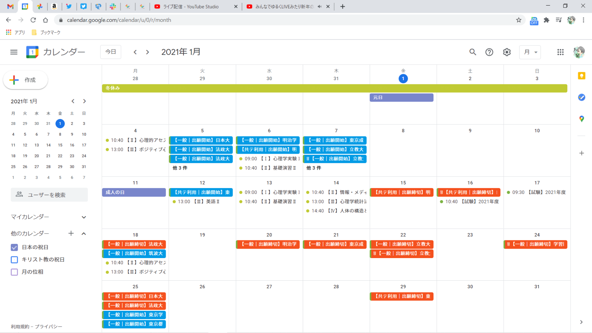Go to next month in main toolbar

[147, 52]
